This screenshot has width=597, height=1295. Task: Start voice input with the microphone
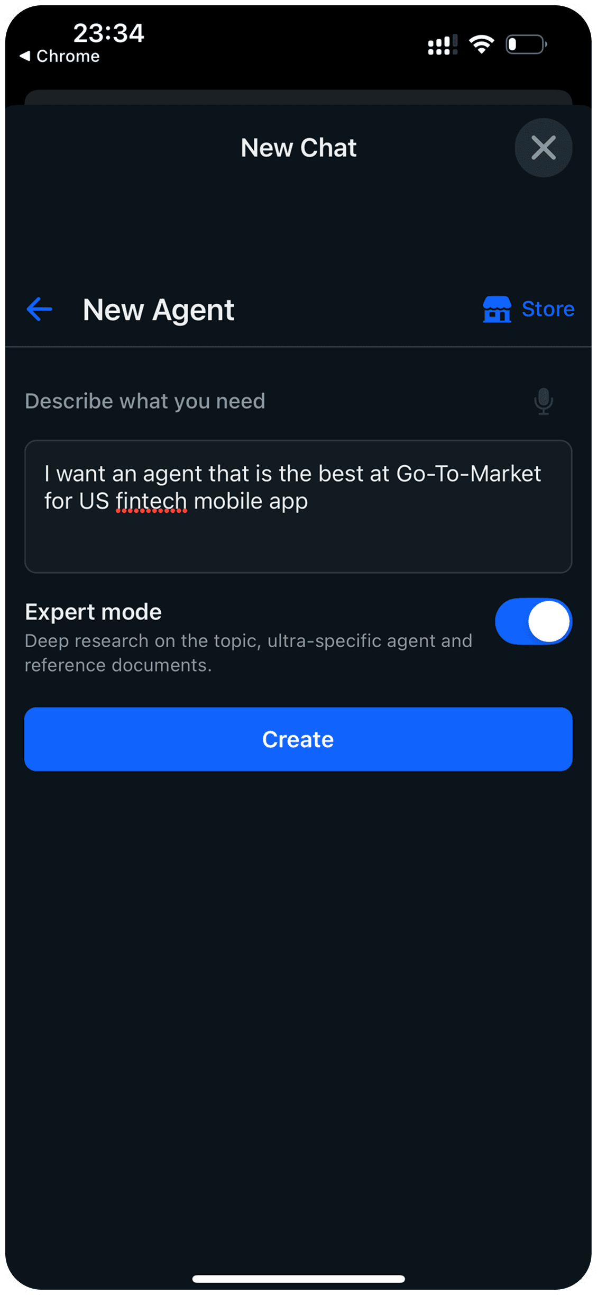(543, 401)
